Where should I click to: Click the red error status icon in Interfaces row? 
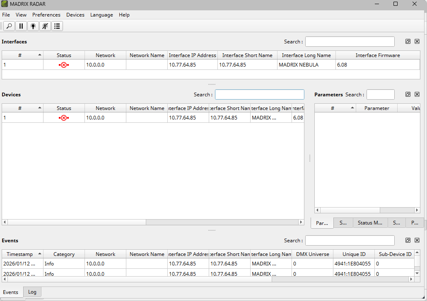click(64, 65)
